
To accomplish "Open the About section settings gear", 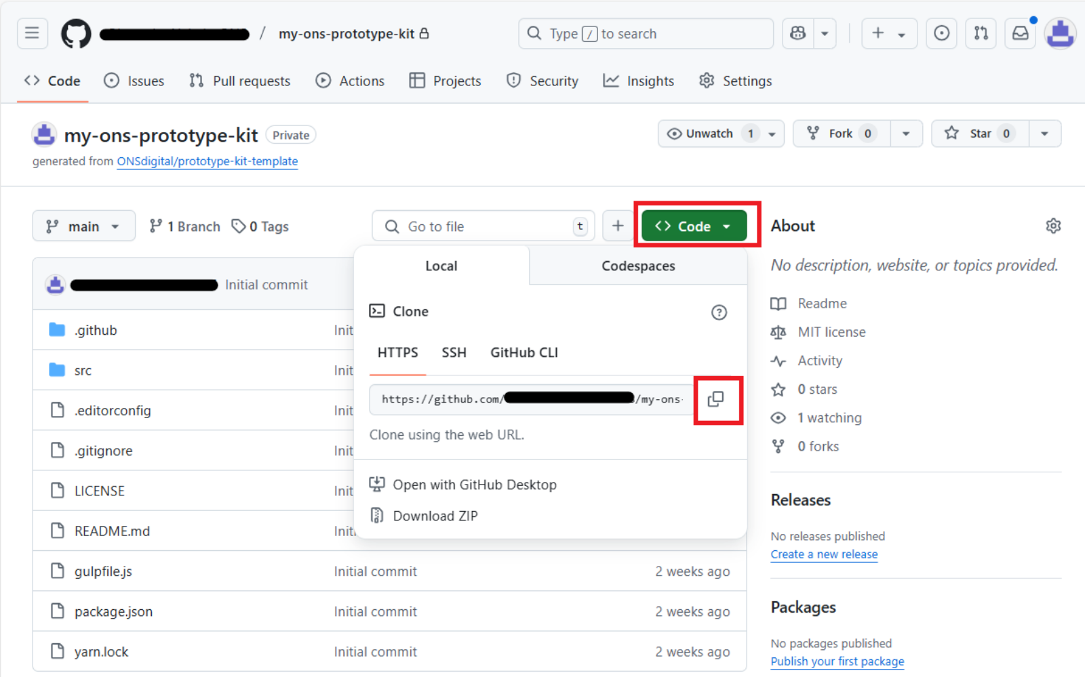I will [x=1052, y=226].
